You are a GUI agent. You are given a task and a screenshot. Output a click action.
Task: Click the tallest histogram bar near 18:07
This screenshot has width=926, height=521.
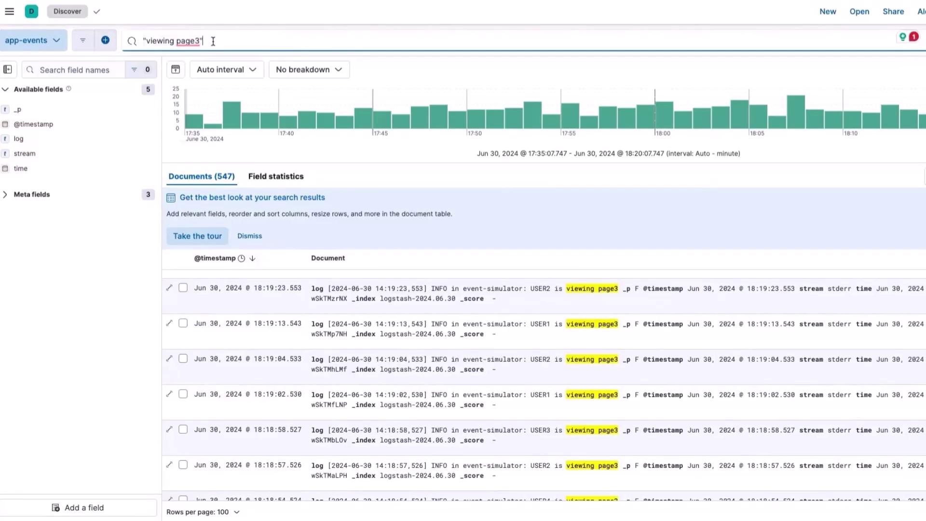(x=795, y=112)
